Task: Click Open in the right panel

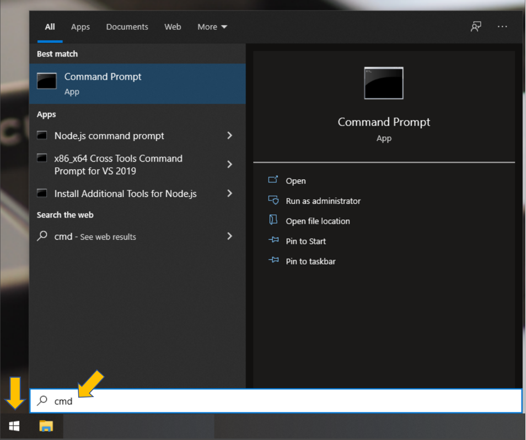Action: [x=296, y=181]
